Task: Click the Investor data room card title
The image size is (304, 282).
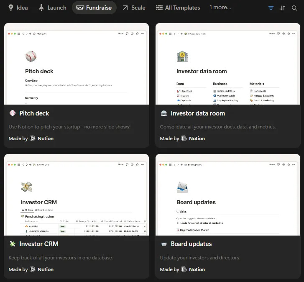Action: click(198, 113)
